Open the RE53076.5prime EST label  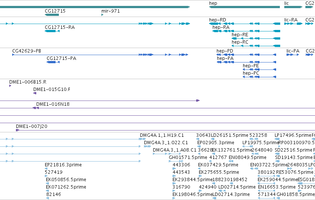pyautogui.click(x=295, y=172)
